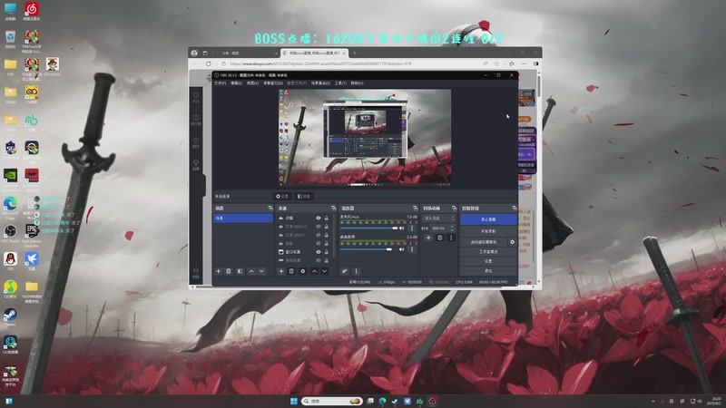
Task: Open the 帮助(H) menu in OBS
Action: coord(357,83)
